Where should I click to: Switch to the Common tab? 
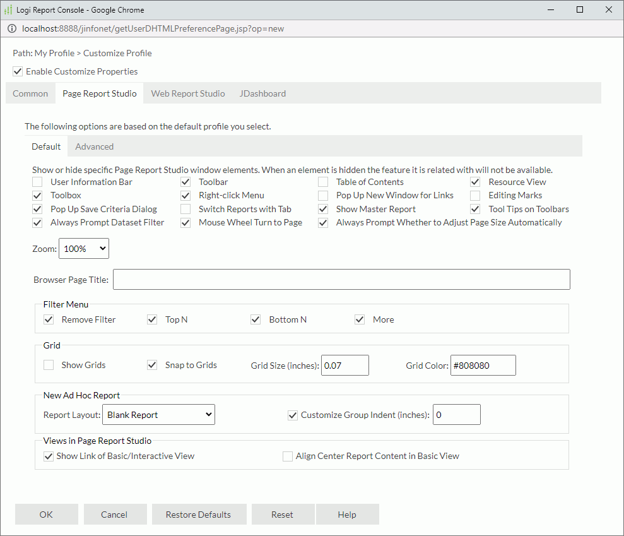click(x=30, y=93)
